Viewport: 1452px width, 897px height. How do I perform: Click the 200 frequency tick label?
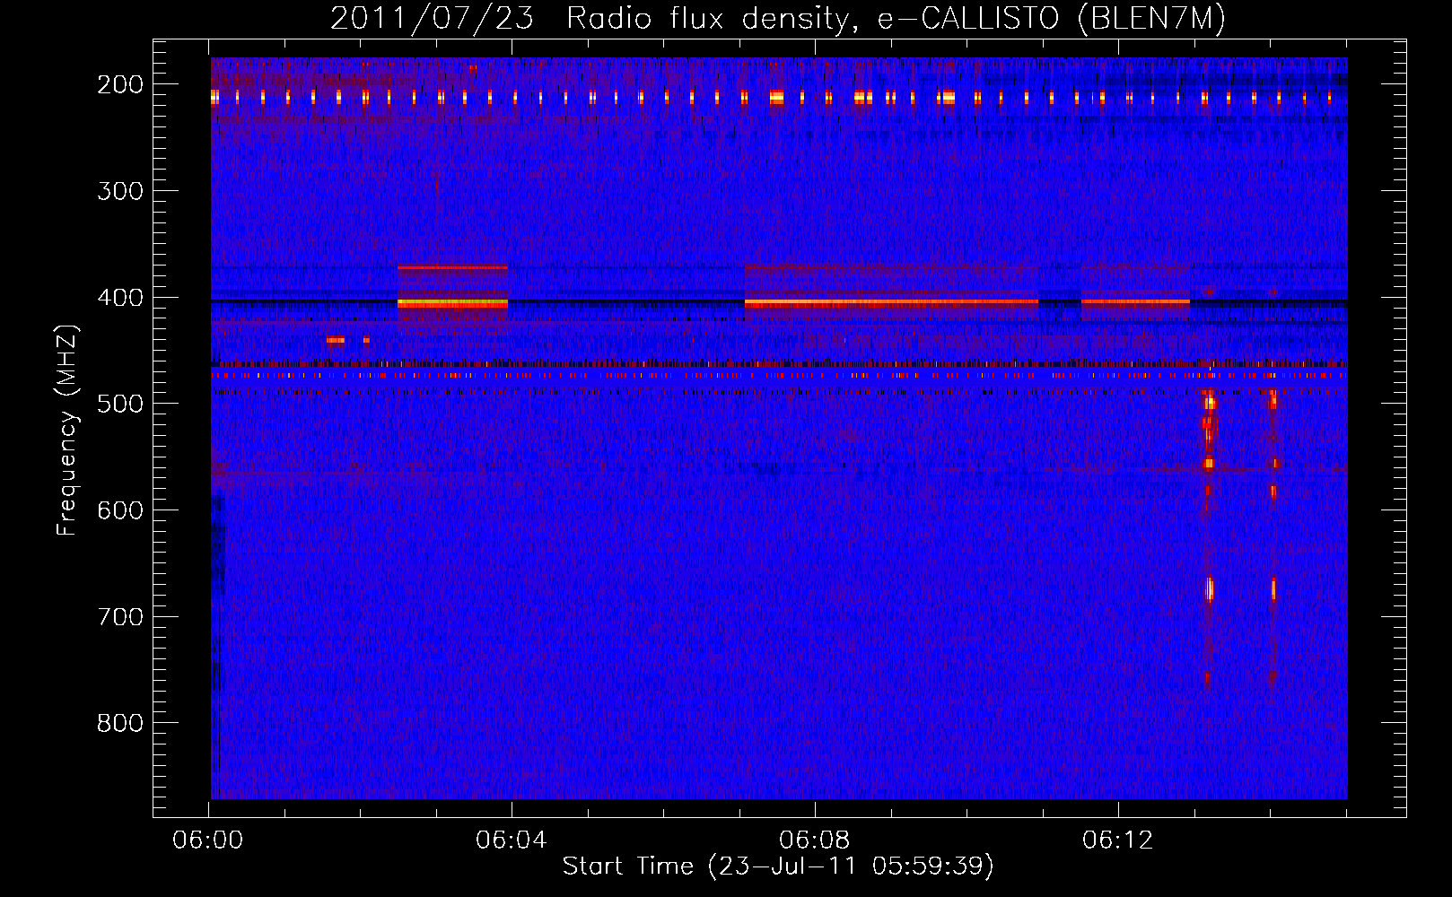click(120, 84)
